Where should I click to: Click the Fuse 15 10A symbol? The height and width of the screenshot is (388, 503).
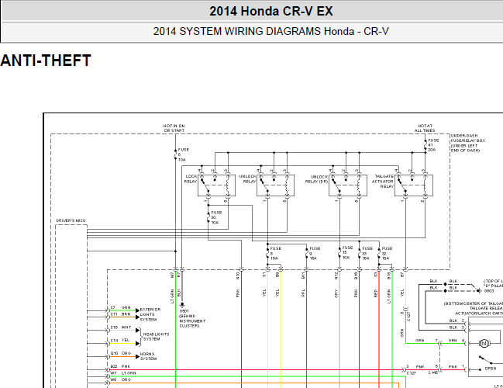[339, 253]
